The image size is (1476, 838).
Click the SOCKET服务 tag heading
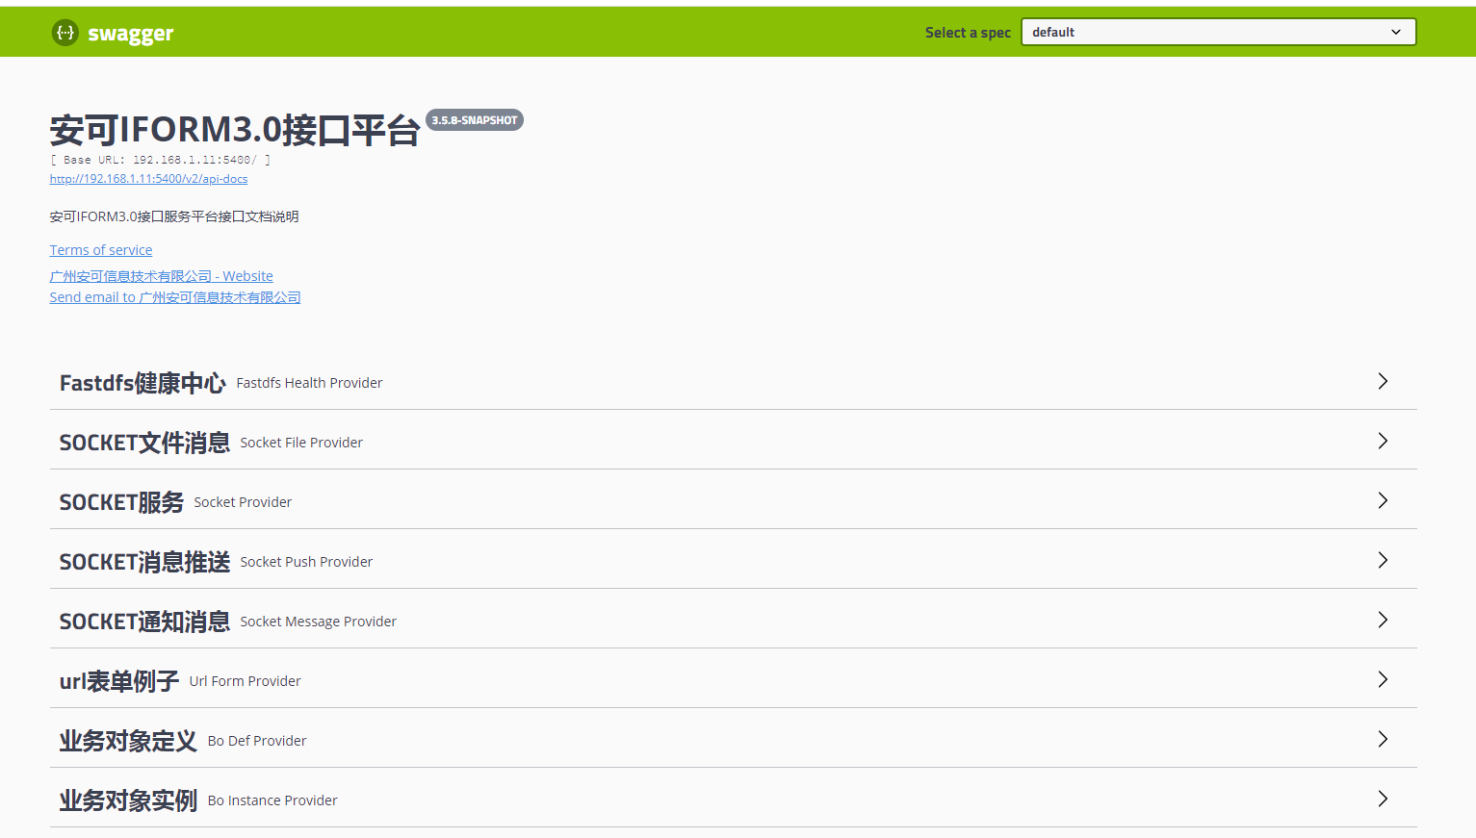point(121,502)
